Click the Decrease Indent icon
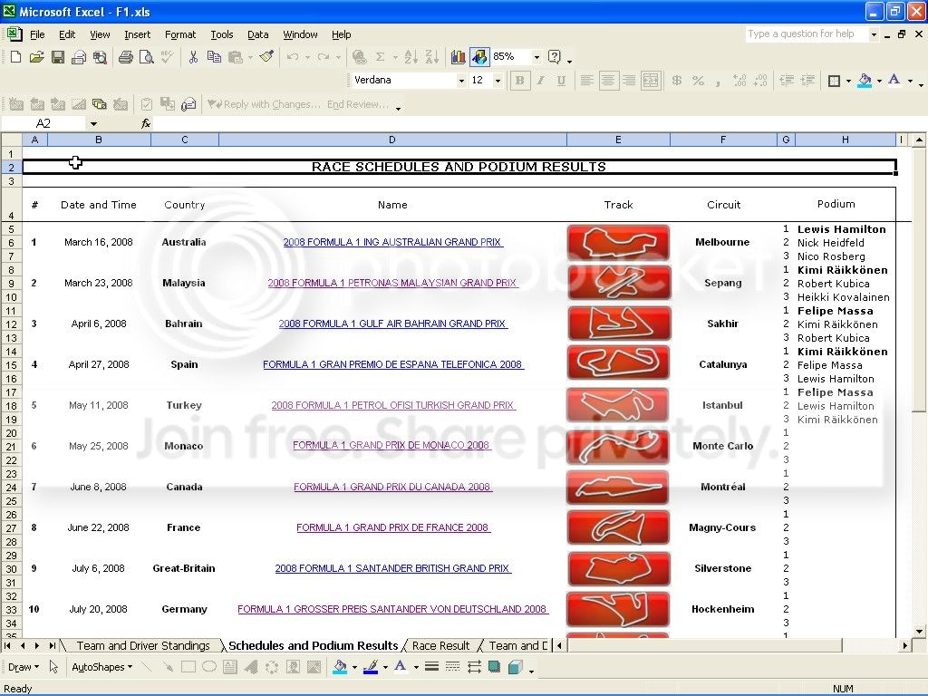Screen dimensions: 928x696 pos(787,81)
